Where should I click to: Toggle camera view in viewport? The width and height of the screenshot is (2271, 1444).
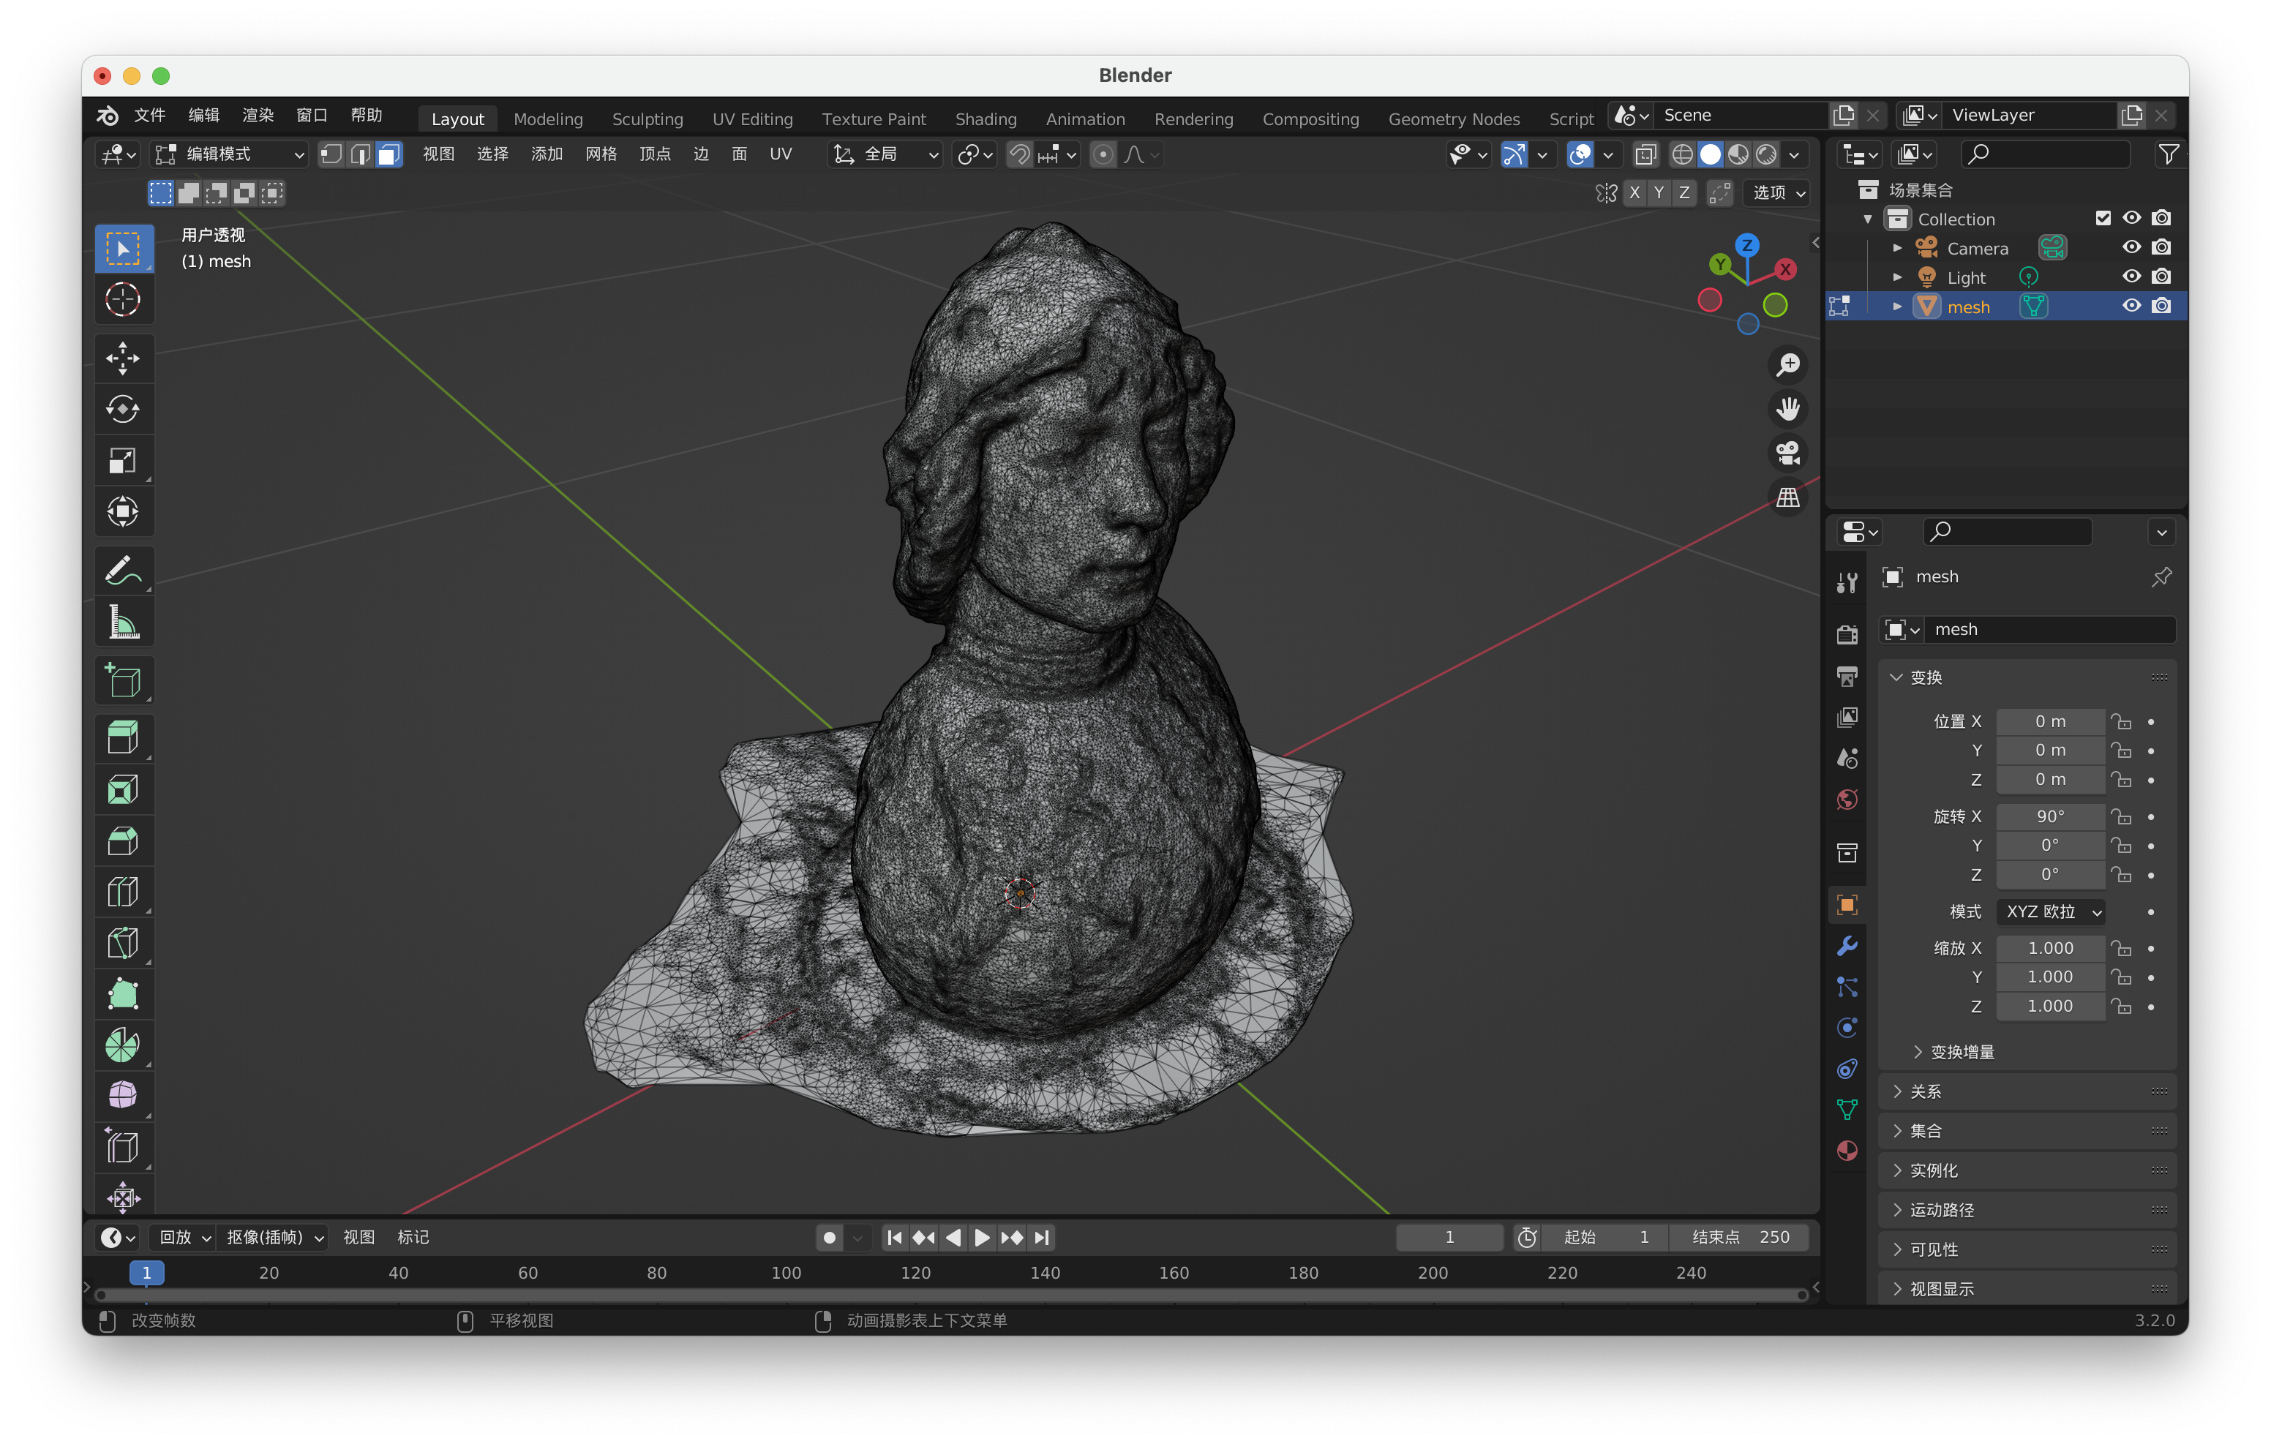click(x=1787, y=453)
